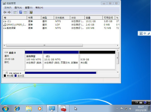This screenshot has height=112, width=151.
Task: Click the volume list horizontal scrollbar thumb
Action: click(x=44, y=45)
